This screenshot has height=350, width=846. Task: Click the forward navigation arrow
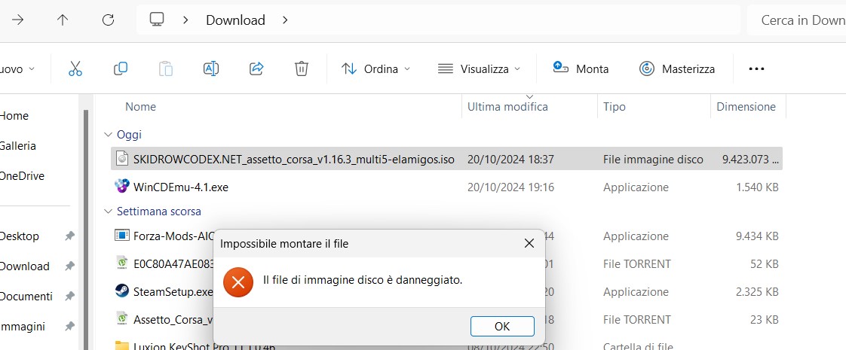[x=18, y=20]
